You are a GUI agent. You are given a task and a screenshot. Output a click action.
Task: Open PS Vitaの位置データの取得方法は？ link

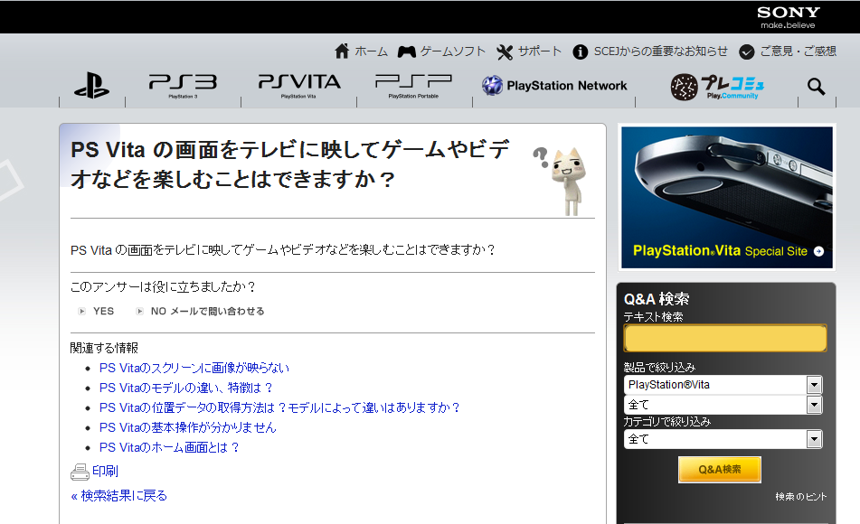coord(279,407)
